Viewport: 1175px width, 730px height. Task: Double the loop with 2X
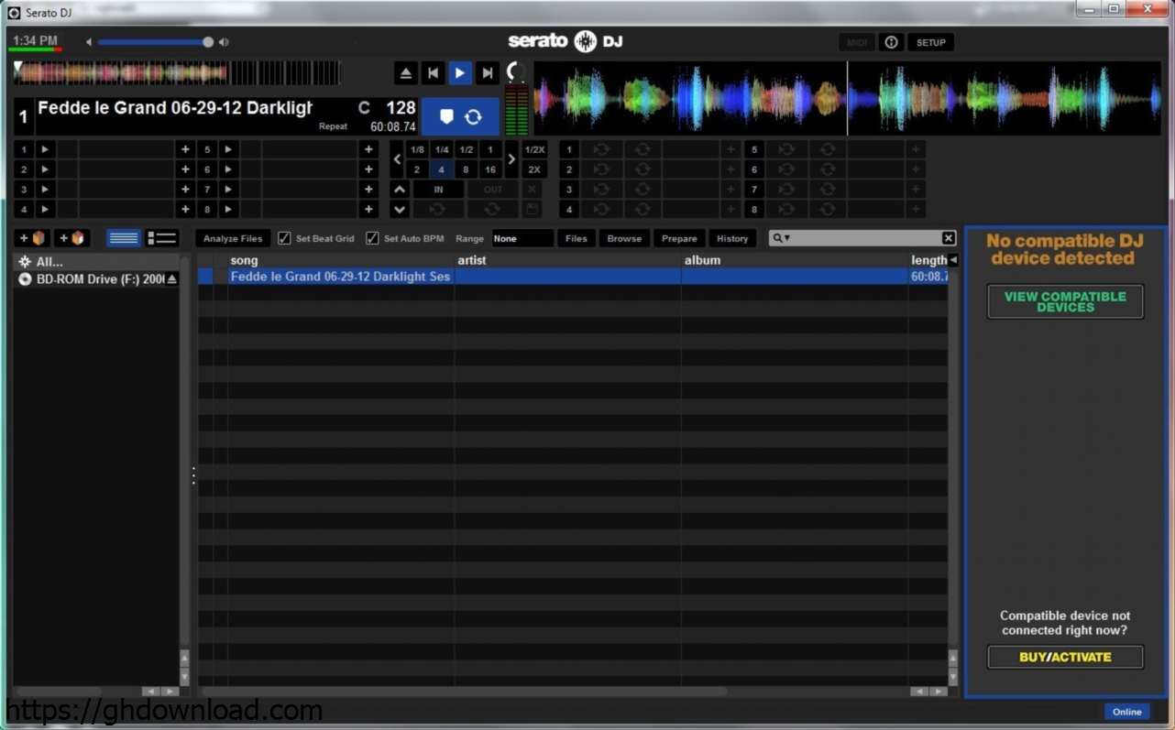pos(534,169)
